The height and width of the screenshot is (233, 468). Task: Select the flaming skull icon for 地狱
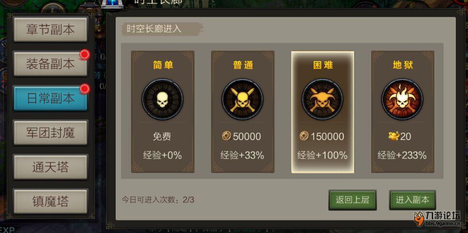402,99
